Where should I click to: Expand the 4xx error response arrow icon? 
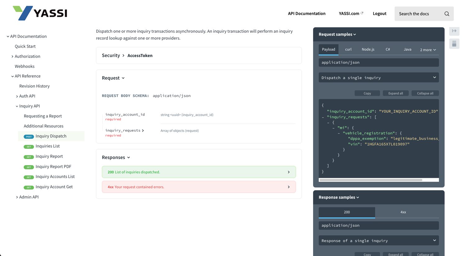click(289, 187)
